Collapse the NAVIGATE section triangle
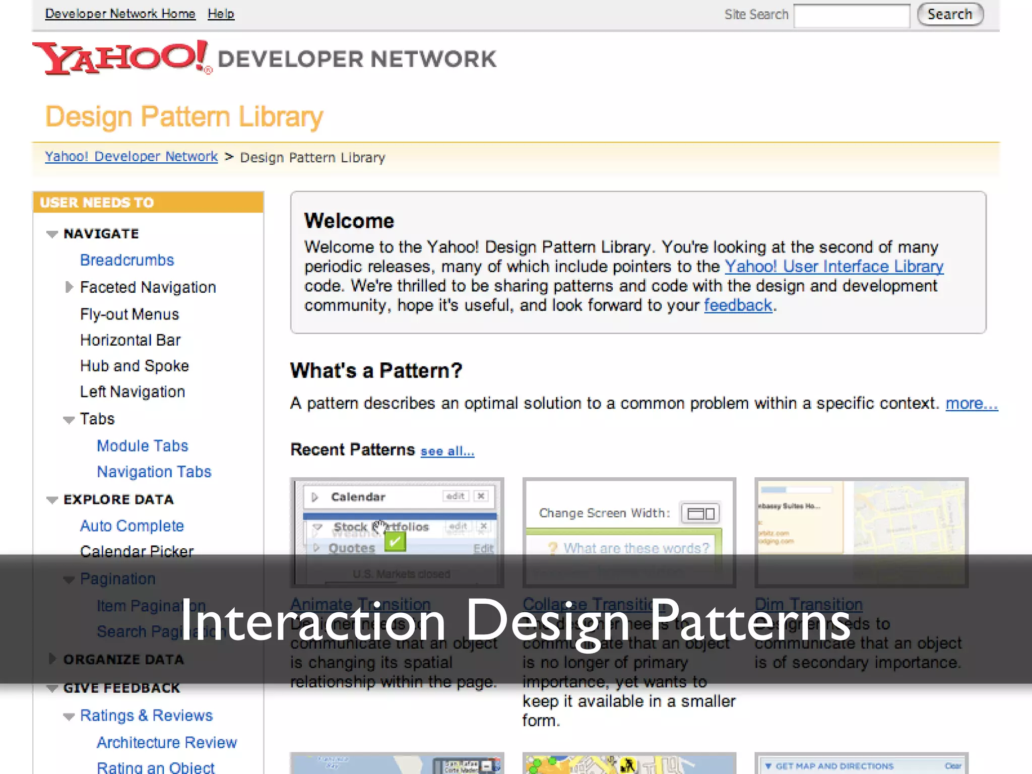 click(52, 234)
